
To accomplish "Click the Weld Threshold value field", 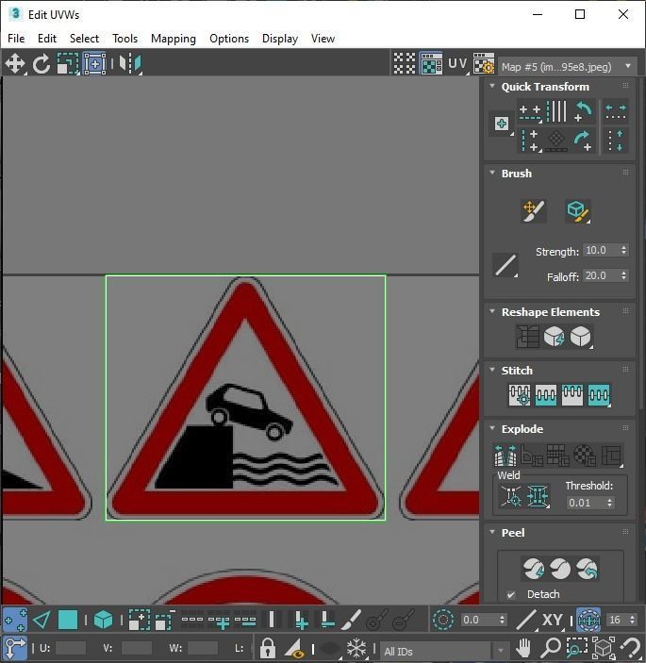I will (586, 503).
